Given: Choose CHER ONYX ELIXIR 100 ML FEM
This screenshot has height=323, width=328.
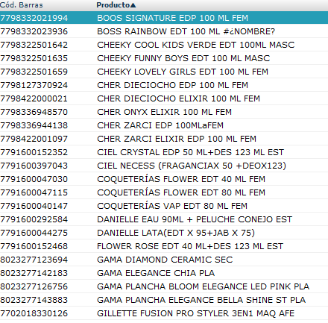Looking at the screenshot, I should pos(164,112).
